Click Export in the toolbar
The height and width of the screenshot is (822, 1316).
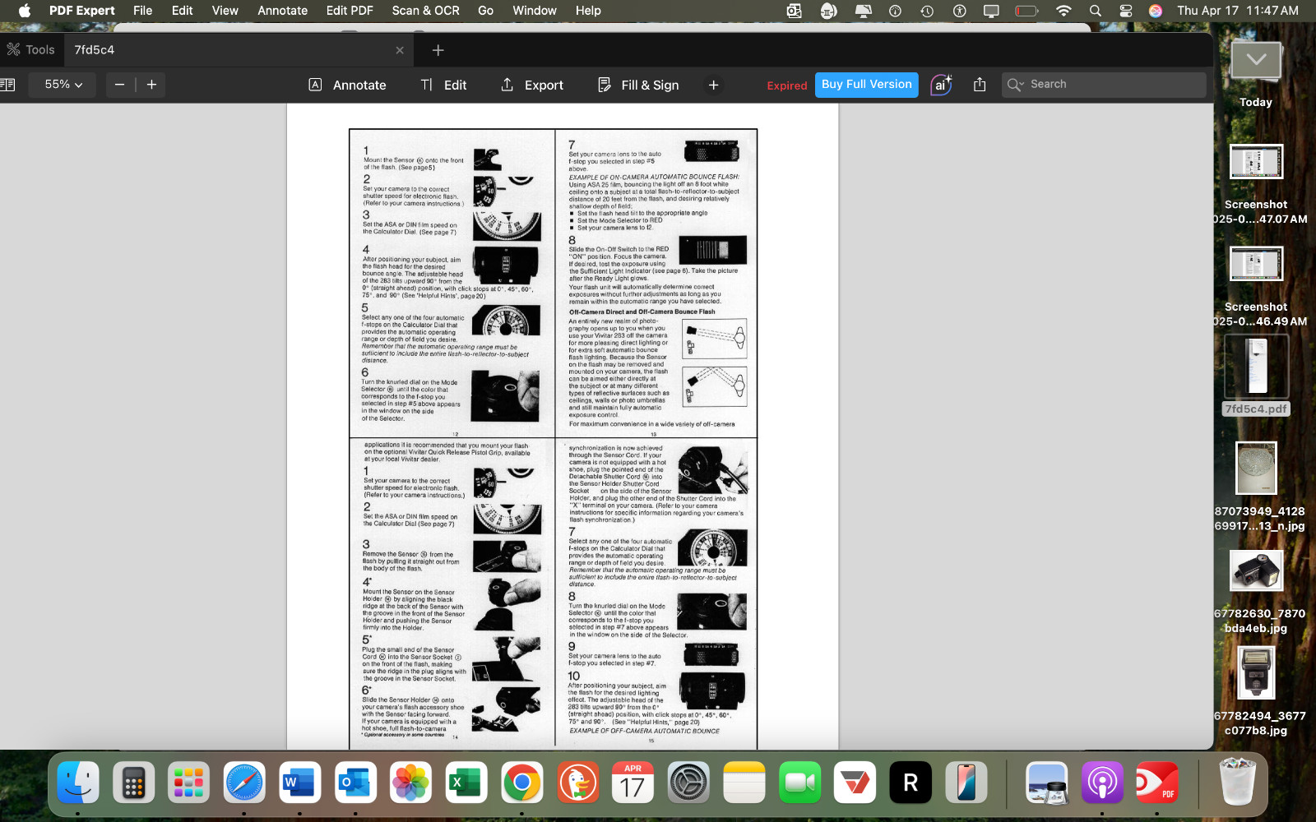coord(531,85)
